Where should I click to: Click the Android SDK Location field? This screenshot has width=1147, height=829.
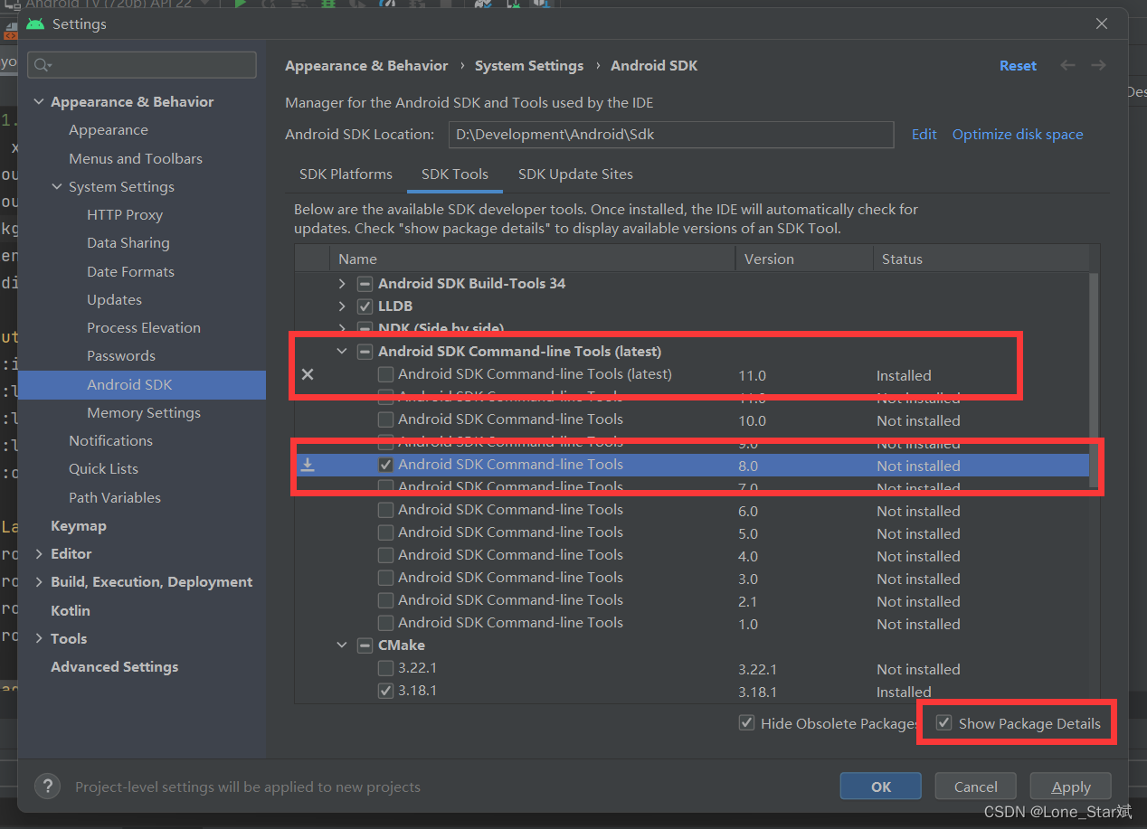[671, 135]
